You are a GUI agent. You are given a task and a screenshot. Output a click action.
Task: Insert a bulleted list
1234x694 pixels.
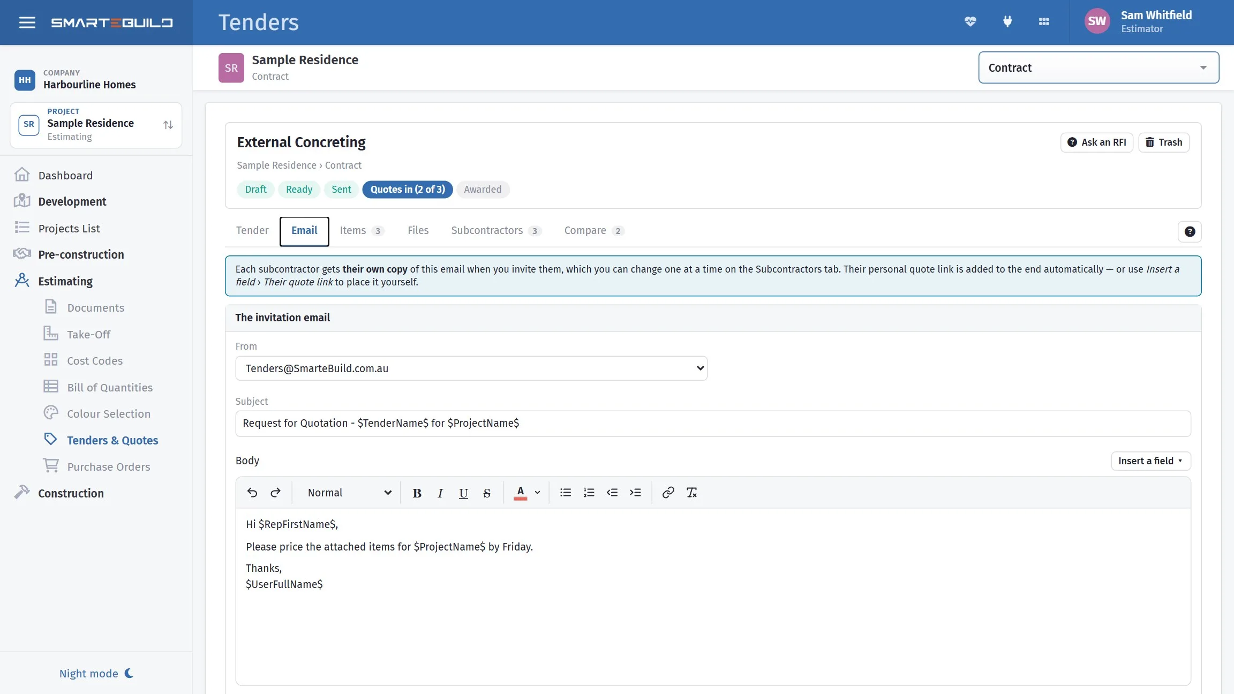click(x=566, y=493)
